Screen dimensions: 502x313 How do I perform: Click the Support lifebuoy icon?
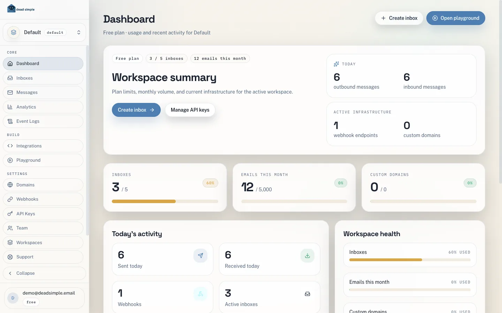pos(10,257)
